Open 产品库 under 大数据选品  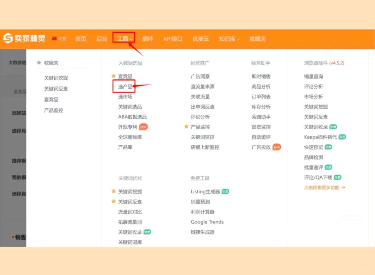tap(125, 147)
